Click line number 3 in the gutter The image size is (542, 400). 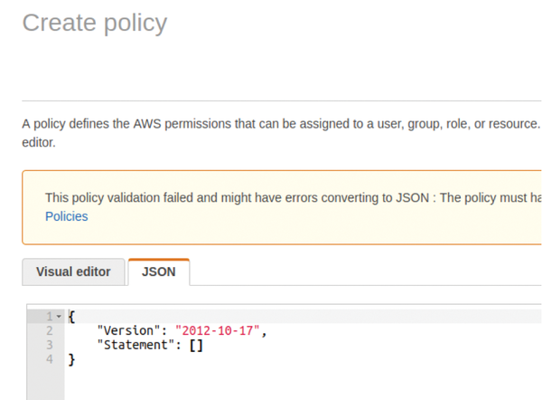50,345
